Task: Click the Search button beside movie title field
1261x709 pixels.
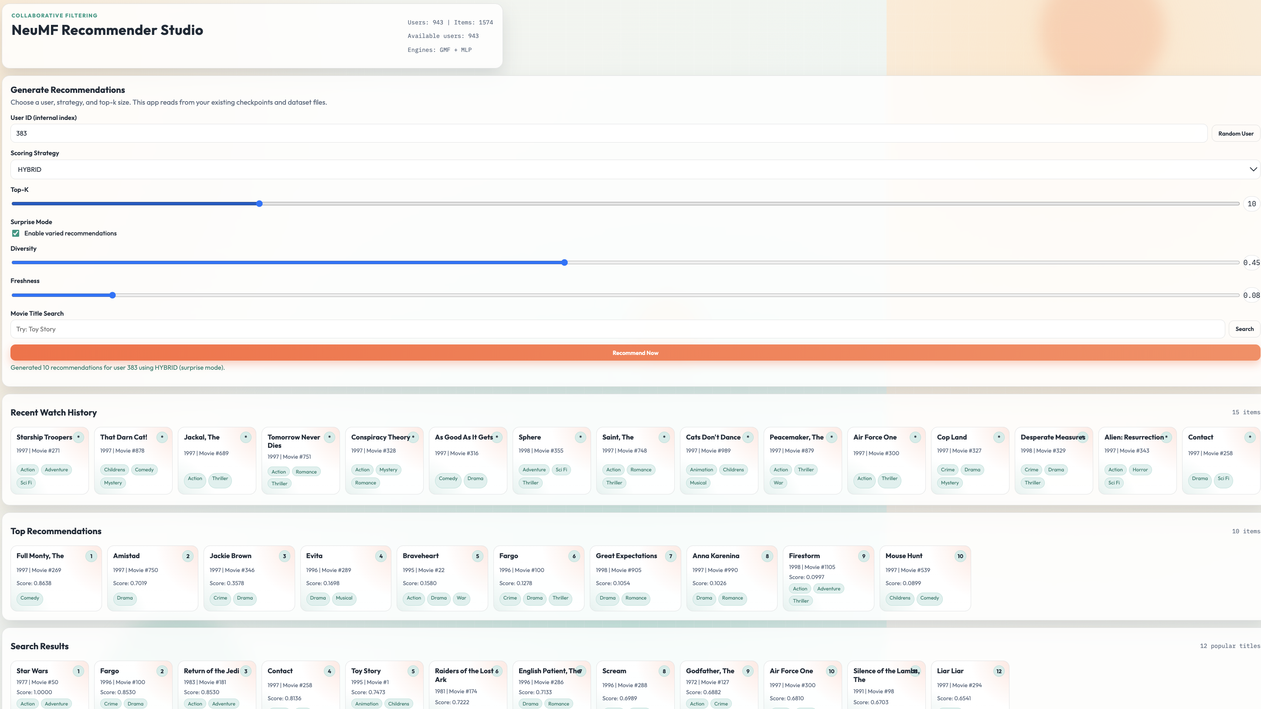Action: pyautogui.click(x=1244, y=329)
